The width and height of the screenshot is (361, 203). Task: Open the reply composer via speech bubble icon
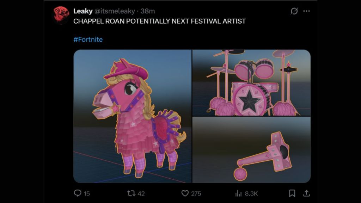(77, 193)
